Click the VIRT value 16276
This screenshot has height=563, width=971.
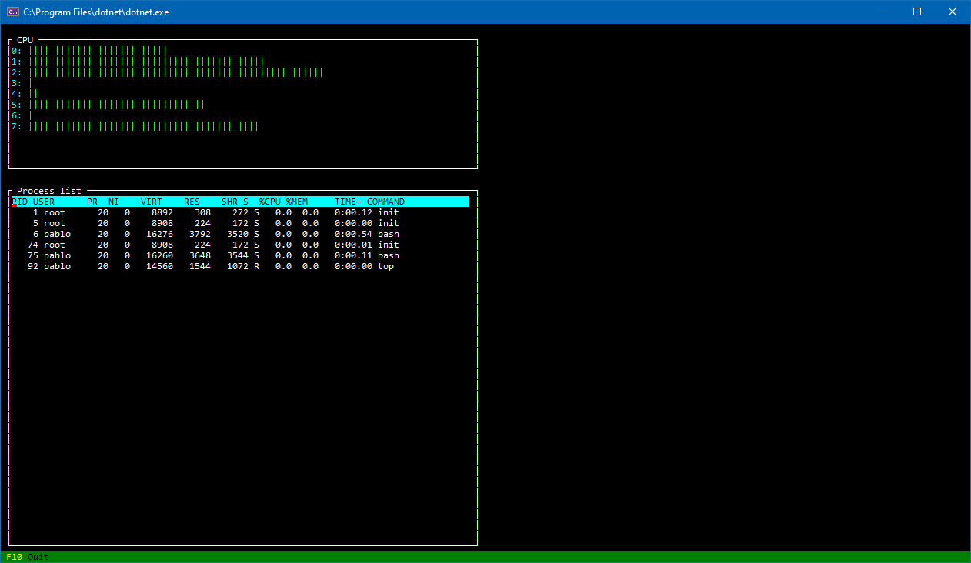159,234
